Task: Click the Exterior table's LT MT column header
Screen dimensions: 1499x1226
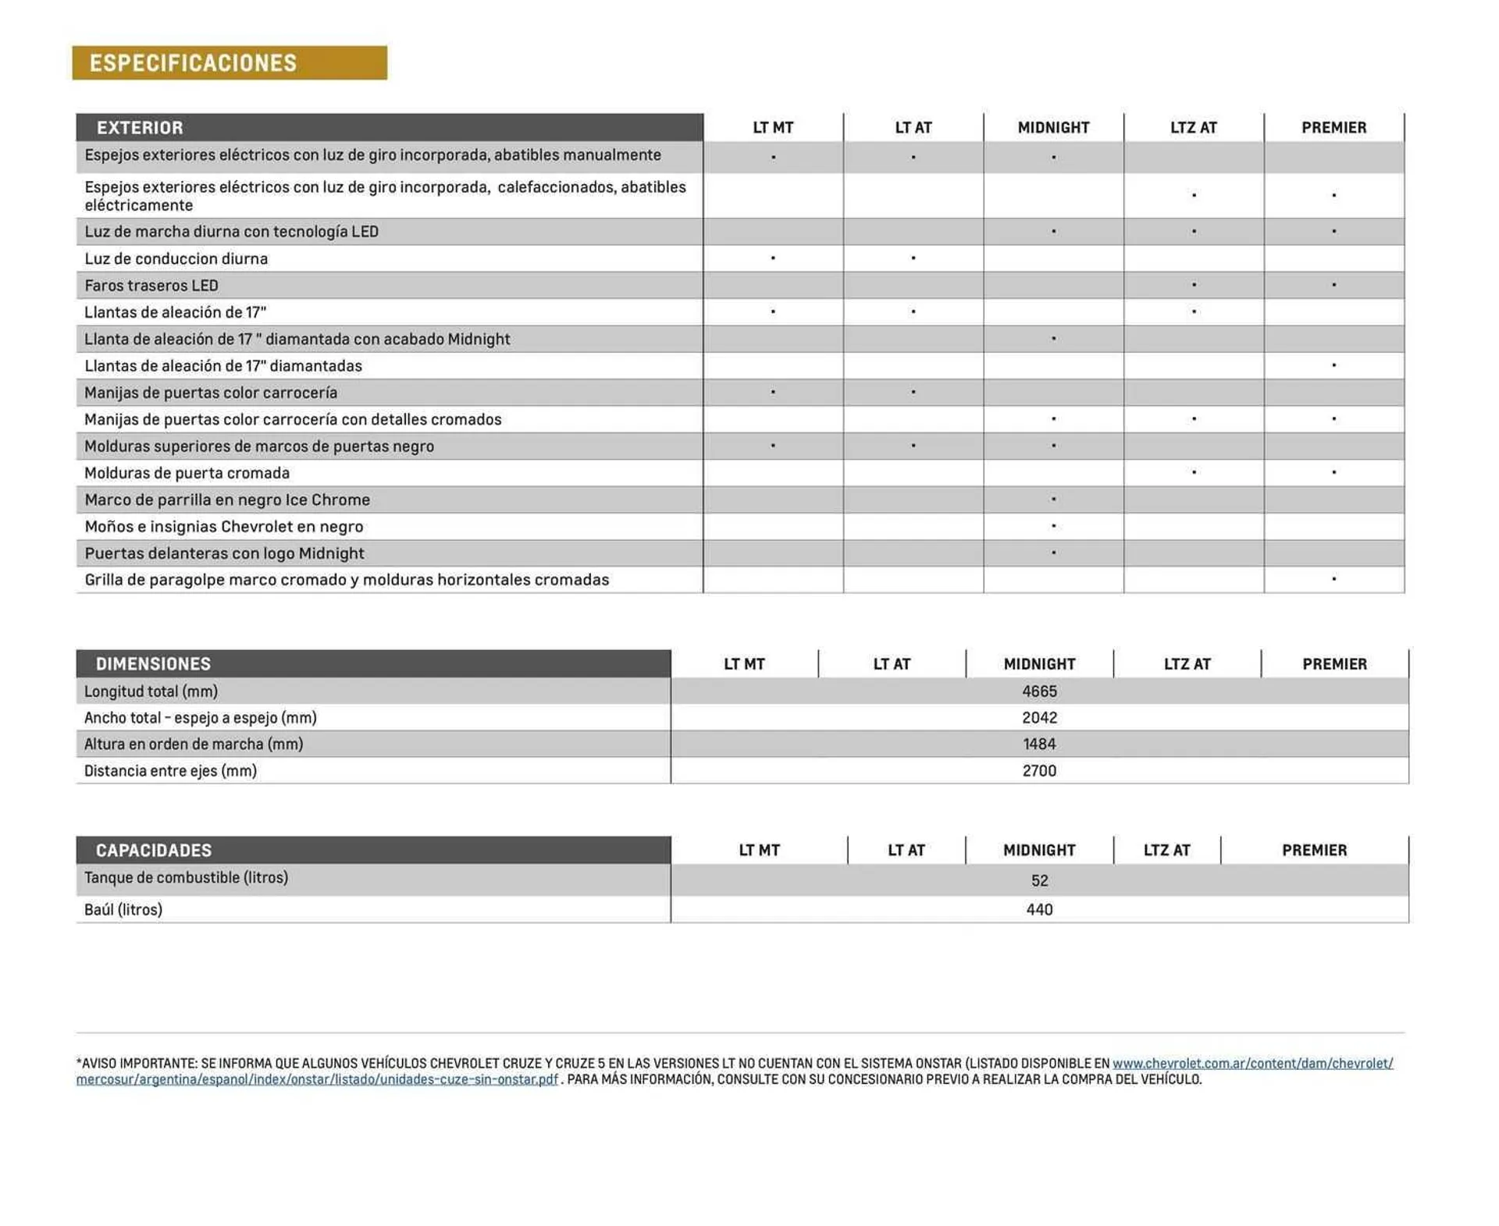Action: click(773, 127)
